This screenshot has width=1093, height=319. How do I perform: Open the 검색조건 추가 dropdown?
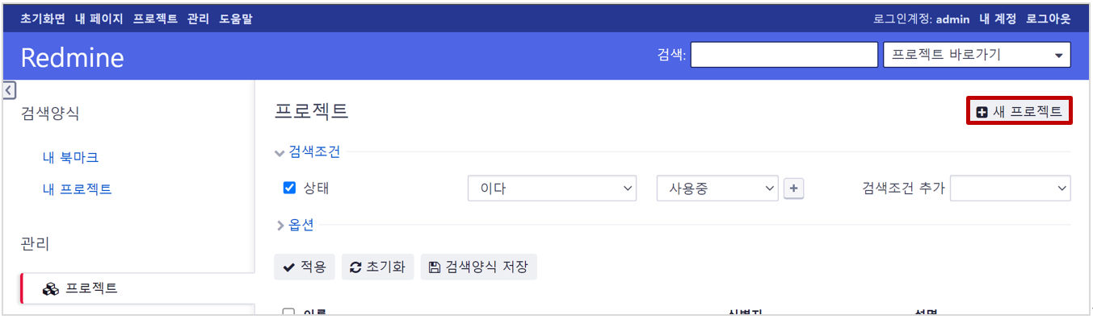click(1011, 188)
